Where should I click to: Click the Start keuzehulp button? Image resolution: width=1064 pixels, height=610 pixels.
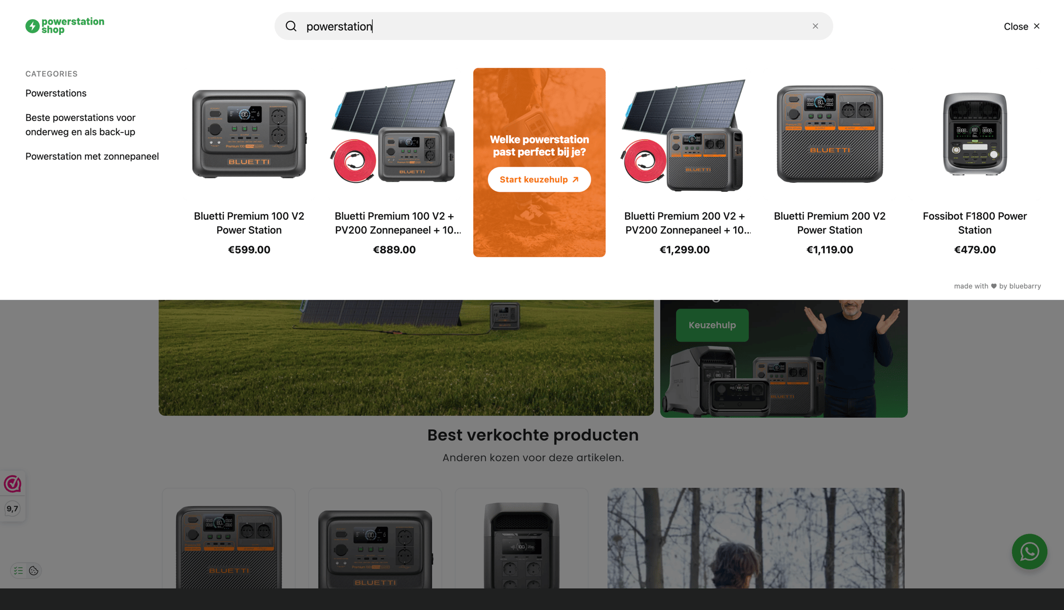point(539,179)
